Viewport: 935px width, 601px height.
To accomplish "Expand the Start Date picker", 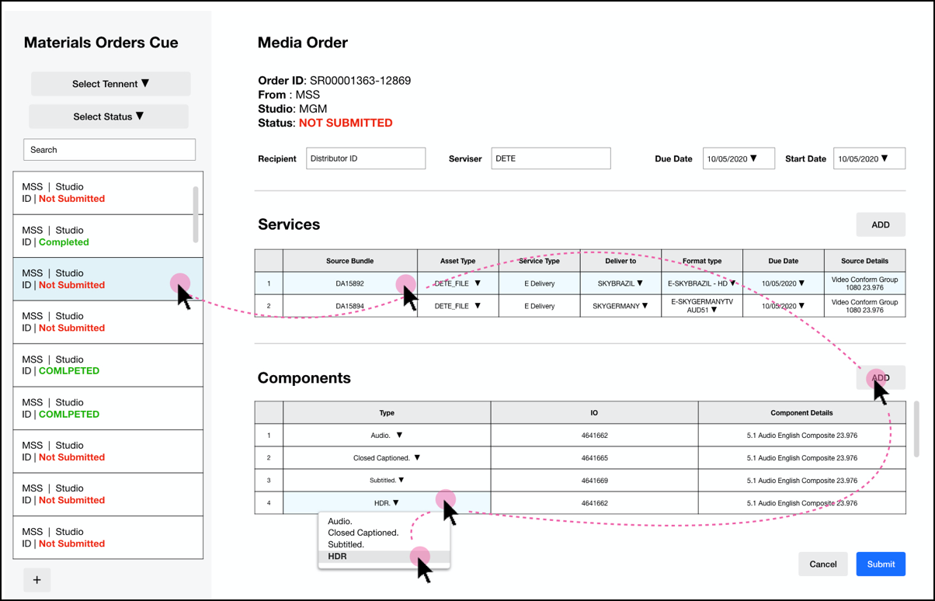I will [869, 158].
